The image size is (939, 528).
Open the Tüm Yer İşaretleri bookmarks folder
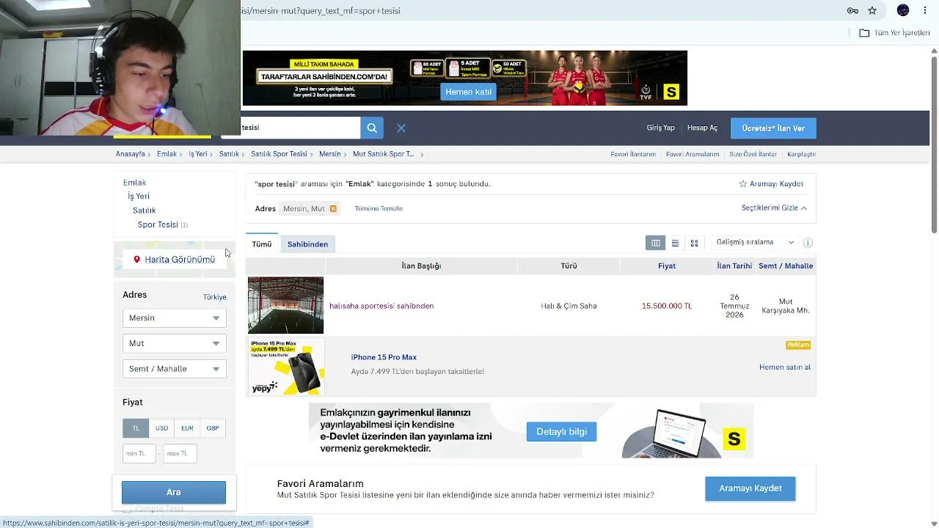pos(894,33)
